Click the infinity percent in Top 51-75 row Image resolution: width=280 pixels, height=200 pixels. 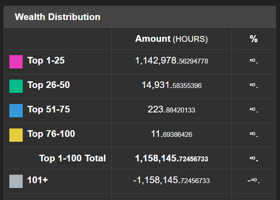(254, 110)
